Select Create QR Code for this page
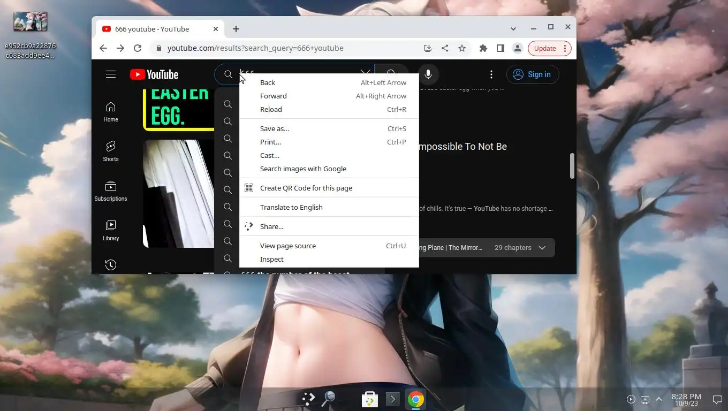The width and height of the screenshot is (728, 411). click(x=329, y=188)
